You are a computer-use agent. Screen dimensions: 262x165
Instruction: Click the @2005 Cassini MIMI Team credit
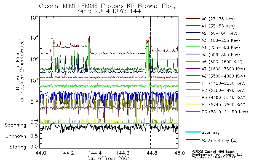coord(213,152)
